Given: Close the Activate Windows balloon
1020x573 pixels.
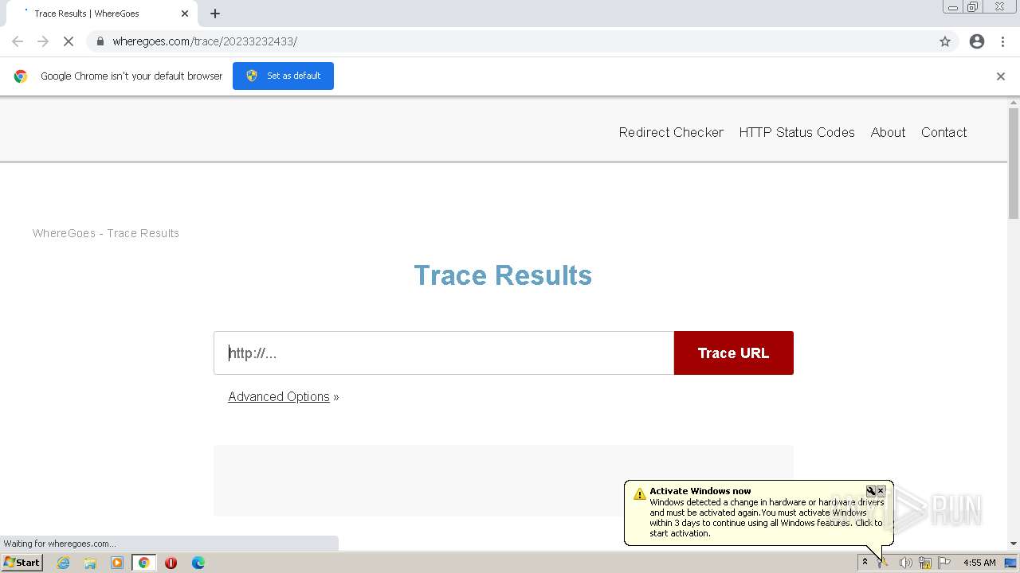Looking at the screenshot, I should [881, 491].
